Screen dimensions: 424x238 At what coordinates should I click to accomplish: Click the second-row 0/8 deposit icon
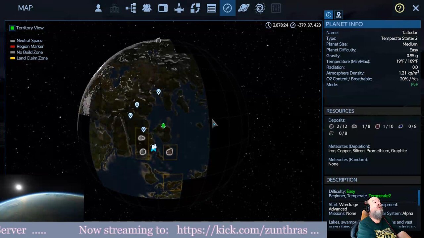click(331, 134)
